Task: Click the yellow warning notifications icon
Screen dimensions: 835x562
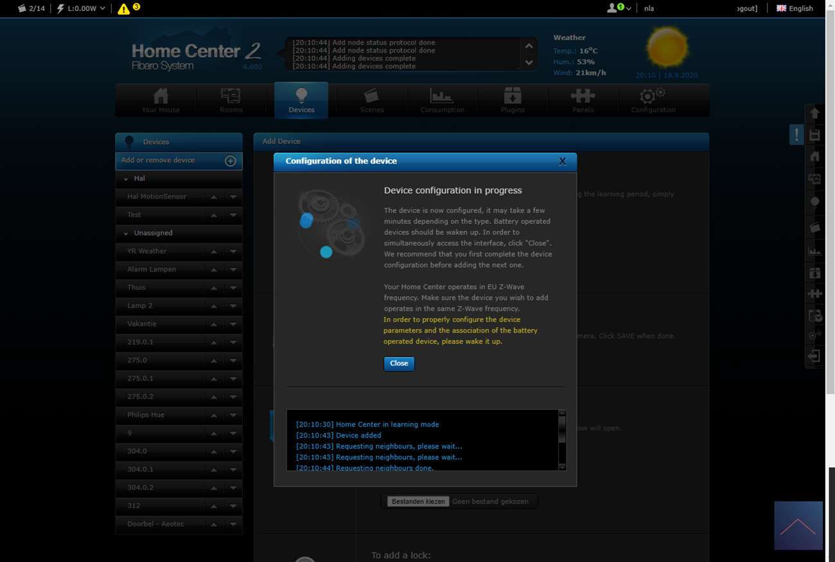Action: pyautogui.click(x=124, y=9)
